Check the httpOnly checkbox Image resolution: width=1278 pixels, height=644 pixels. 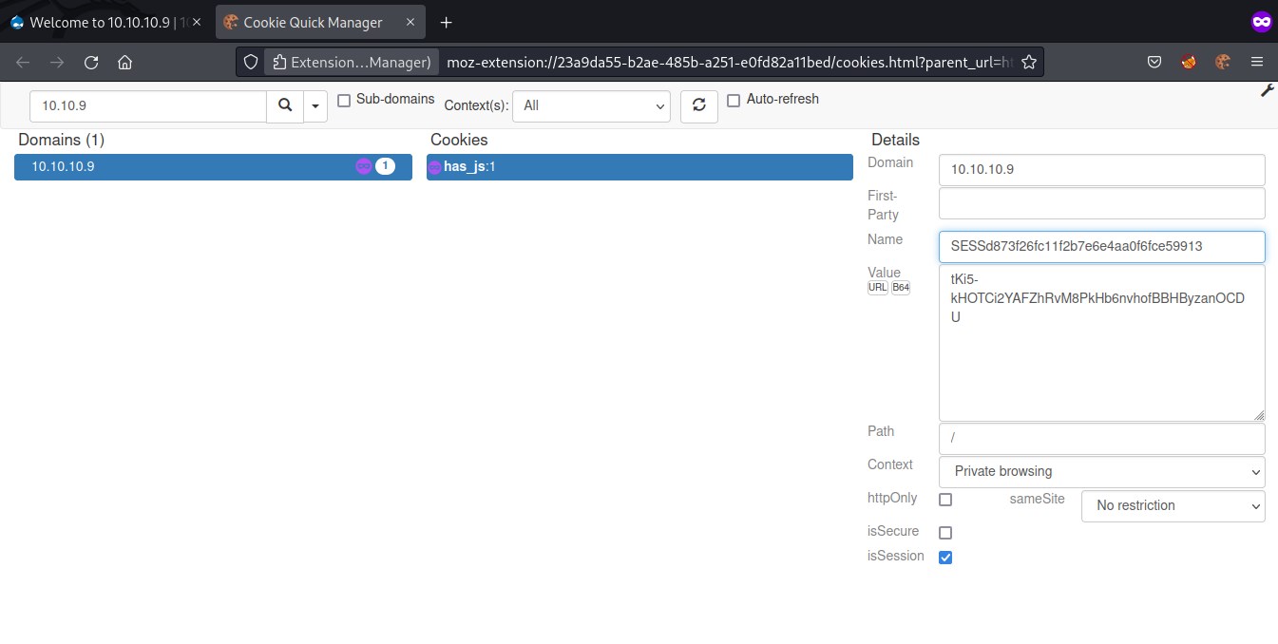[945, 500]
